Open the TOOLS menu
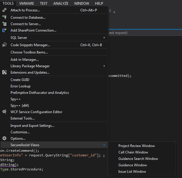 (x=8, y=3)
